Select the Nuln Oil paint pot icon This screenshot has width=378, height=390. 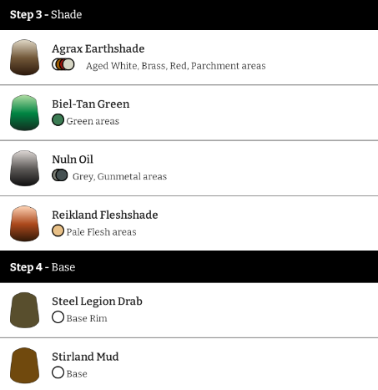click(x=24, y=168)
